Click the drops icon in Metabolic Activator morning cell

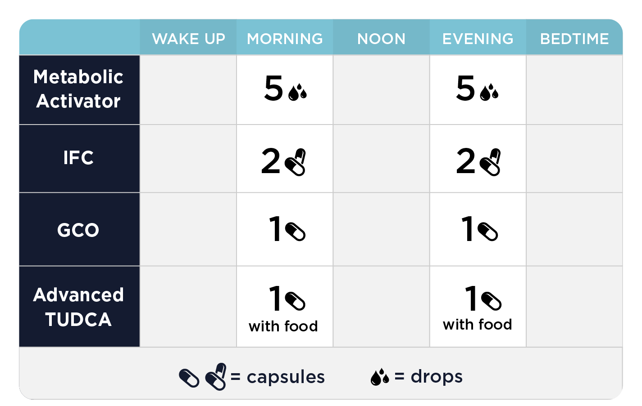[x=297, y=92]
